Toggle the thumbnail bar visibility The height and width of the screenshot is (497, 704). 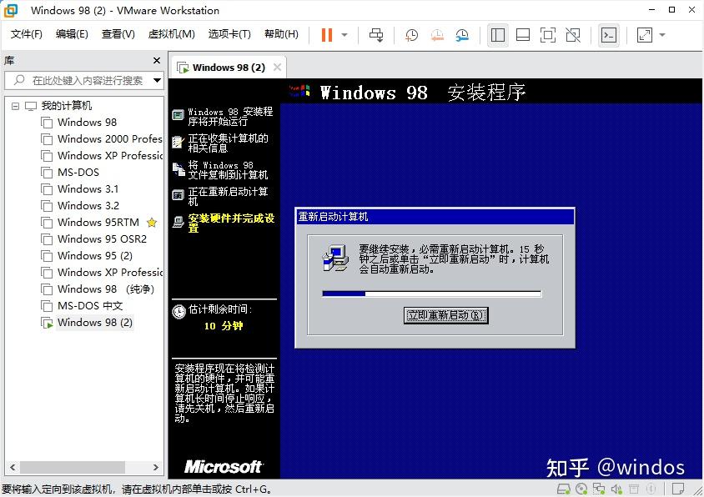(524, 34)
